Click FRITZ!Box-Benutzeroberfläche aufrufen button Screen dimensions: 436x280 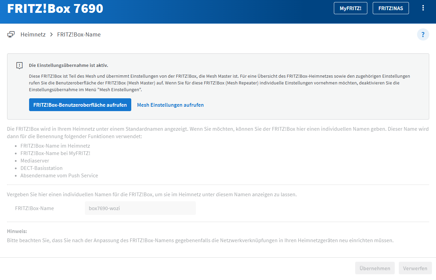click(x=80, y=105)
